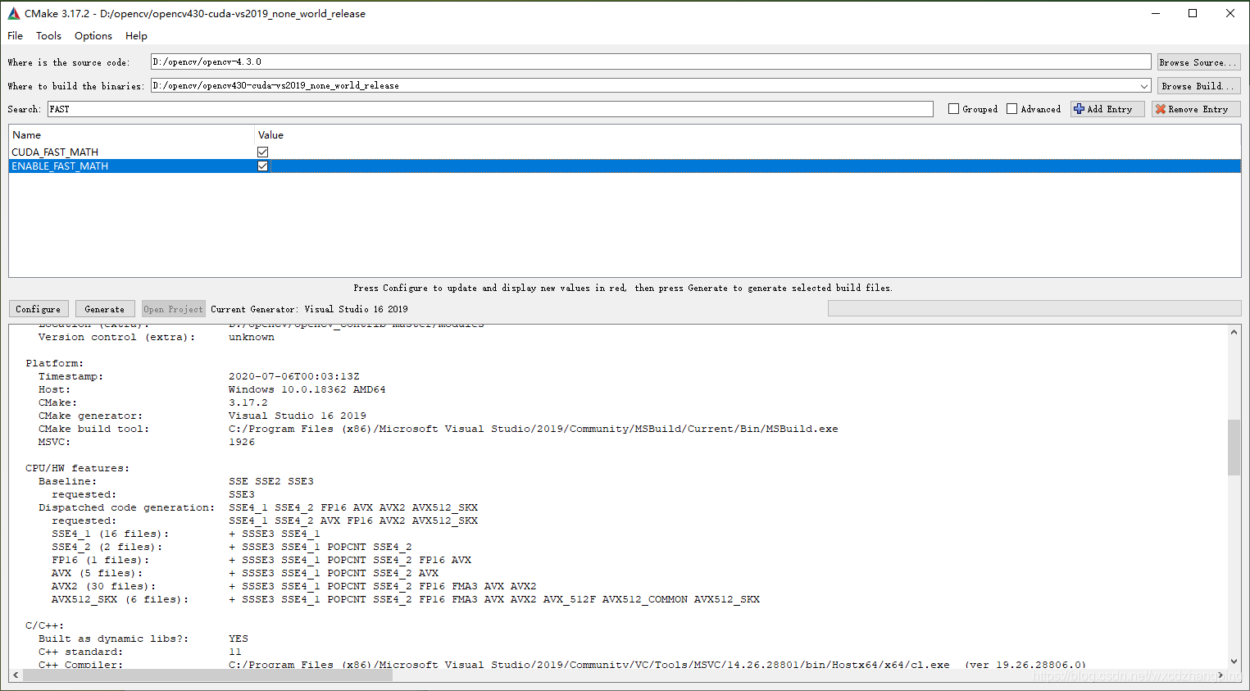Click the Search field containing FAST
This screenshot has height=691, width=1250.
(490, 109)
